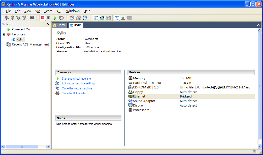Open the ACE menu
This screenshot has width=263, height=155.
point(59,11)
